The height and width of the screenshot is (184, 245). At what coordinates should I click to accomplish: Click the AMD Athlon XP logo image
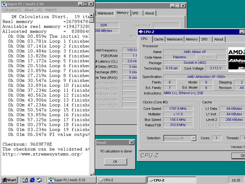click(236, 59)
